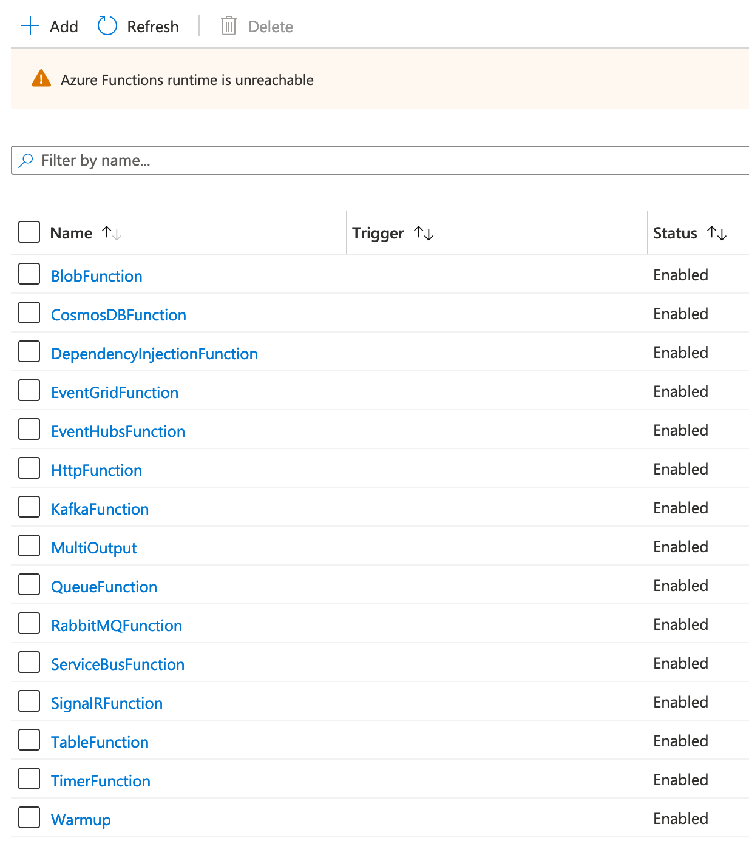Check the checkbox next to Warmup
Image resolution: width=749 pixels, height=858 pixels.
click(29, 817)
